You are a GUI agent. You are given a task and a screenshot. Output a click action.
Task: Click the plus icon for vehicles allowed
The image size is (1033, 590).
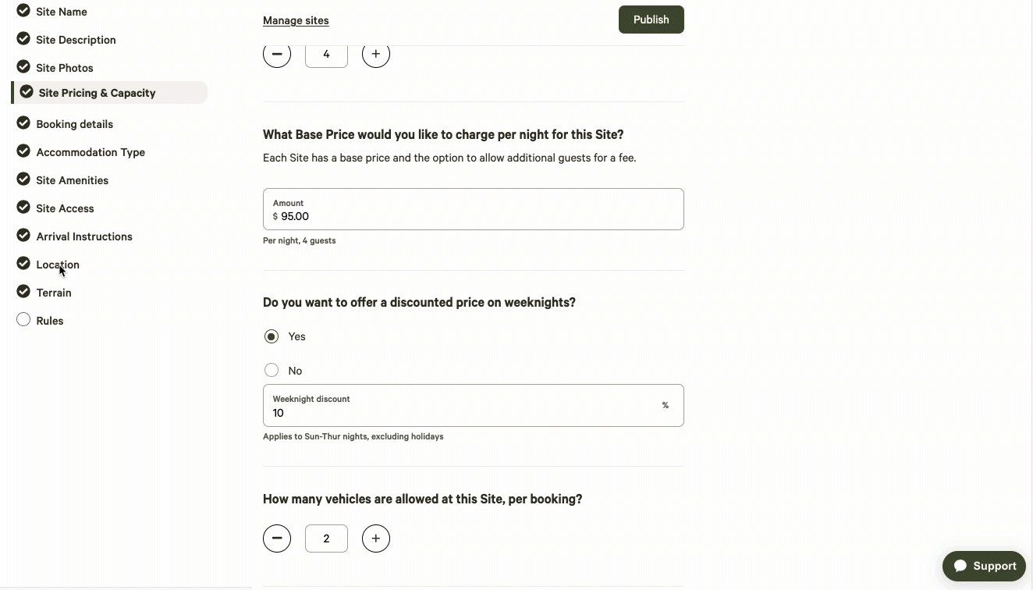pos(376,538)
